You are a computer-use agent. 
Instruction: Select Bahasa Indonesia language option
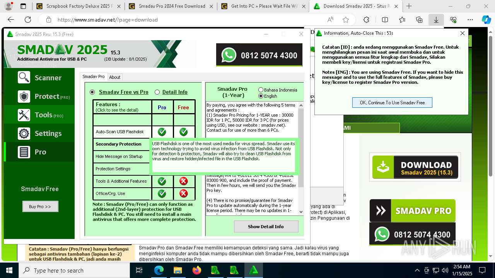[x=261, y=90]
